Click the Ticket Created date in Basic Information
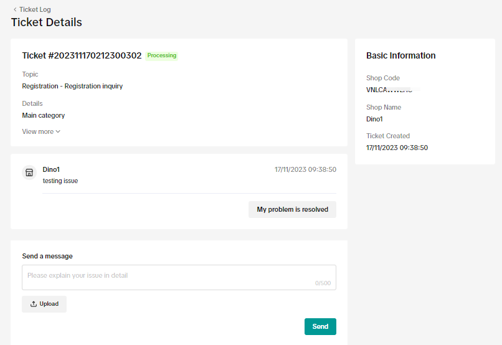Image resolution: width=502 pixels, height=345 pixels. (x=397, y=148)
